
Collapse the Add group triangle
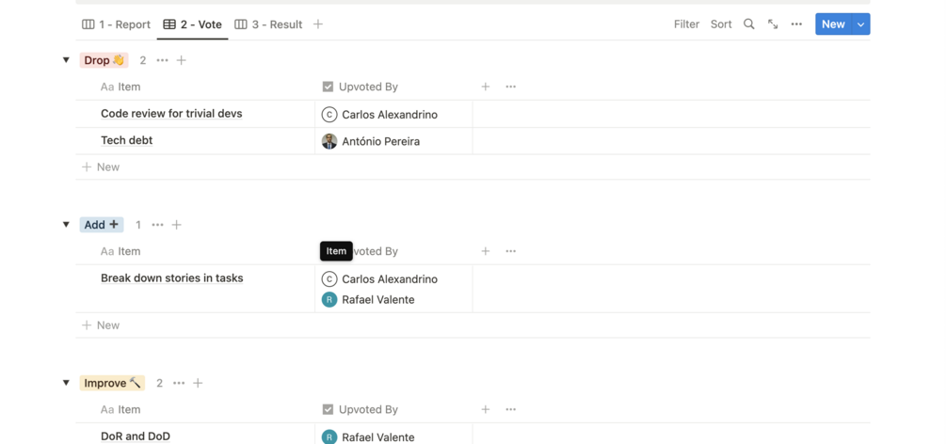66,225
